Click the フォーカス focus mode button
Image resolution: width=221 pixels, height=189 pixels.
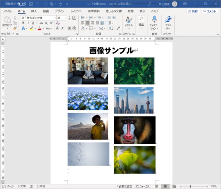[x=143, y=186]
